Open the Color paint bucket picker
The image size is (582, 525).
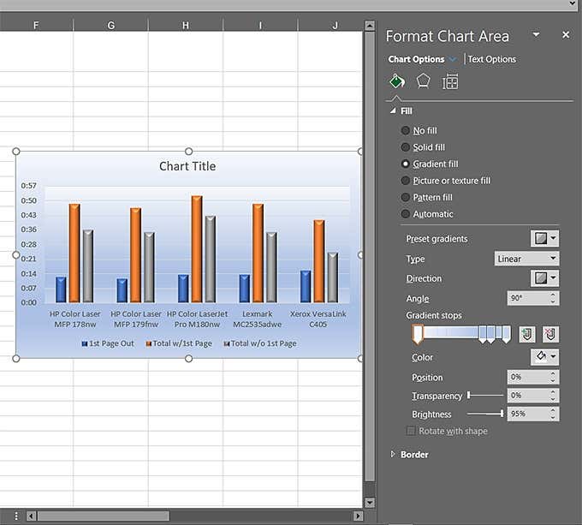(544, 357)
